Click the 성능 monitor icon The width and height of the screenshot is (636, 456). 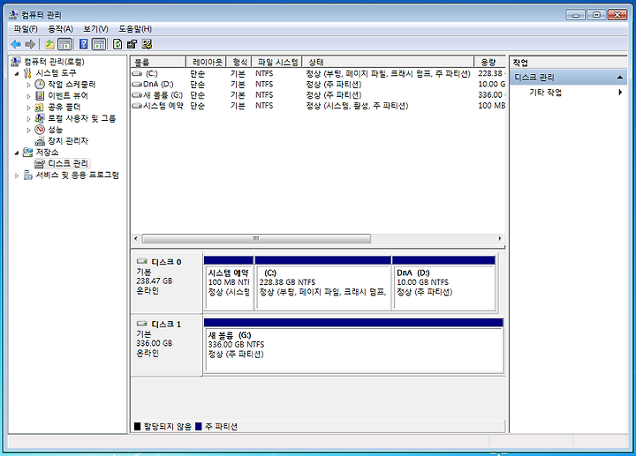point(40,130)
